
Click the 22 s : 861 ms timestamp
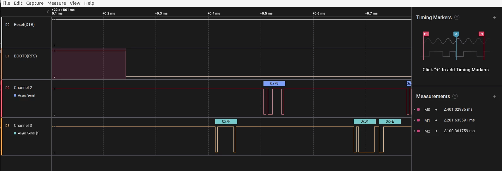[x=63, y=10]
